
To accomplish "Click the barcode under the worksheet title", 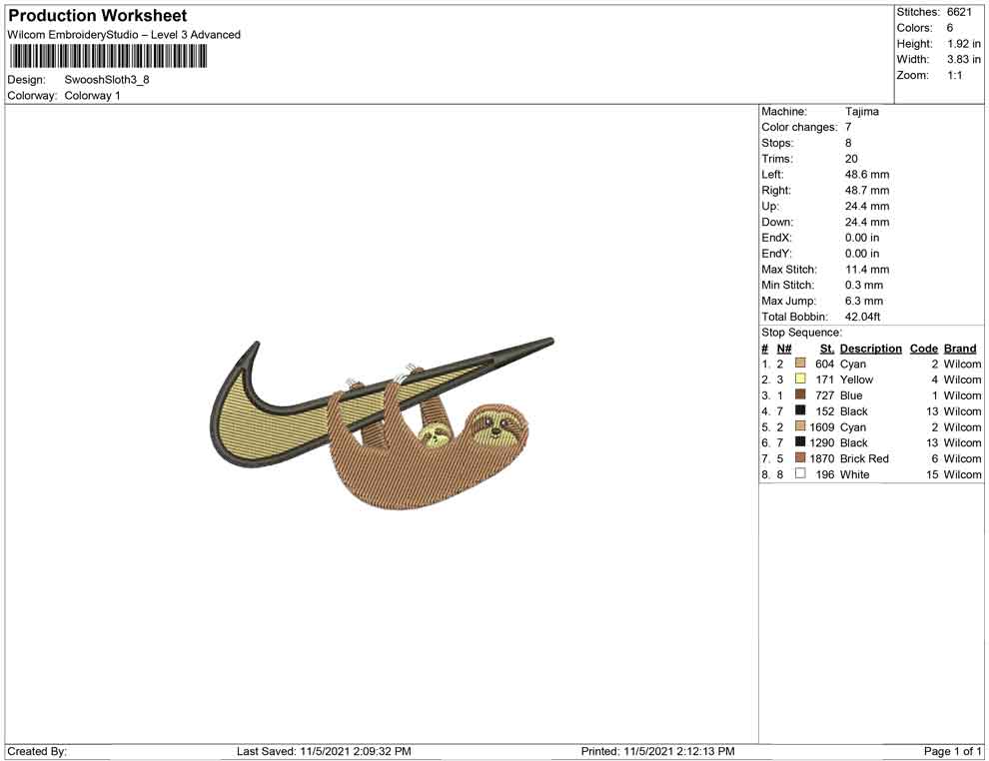I will [108, 57].
